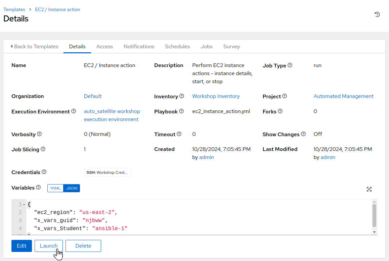The image size is (389, 261).
Task: Open the Notifications tab
Action: [139, 47]
